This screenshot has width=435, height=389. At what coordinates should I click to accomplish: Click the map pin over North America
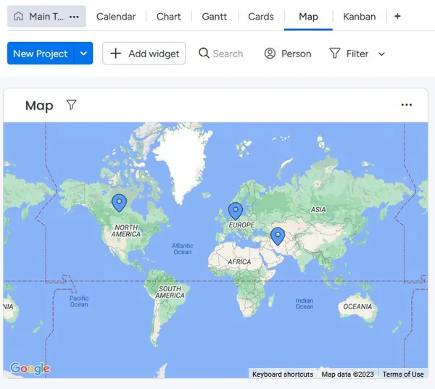click(120, 203)
